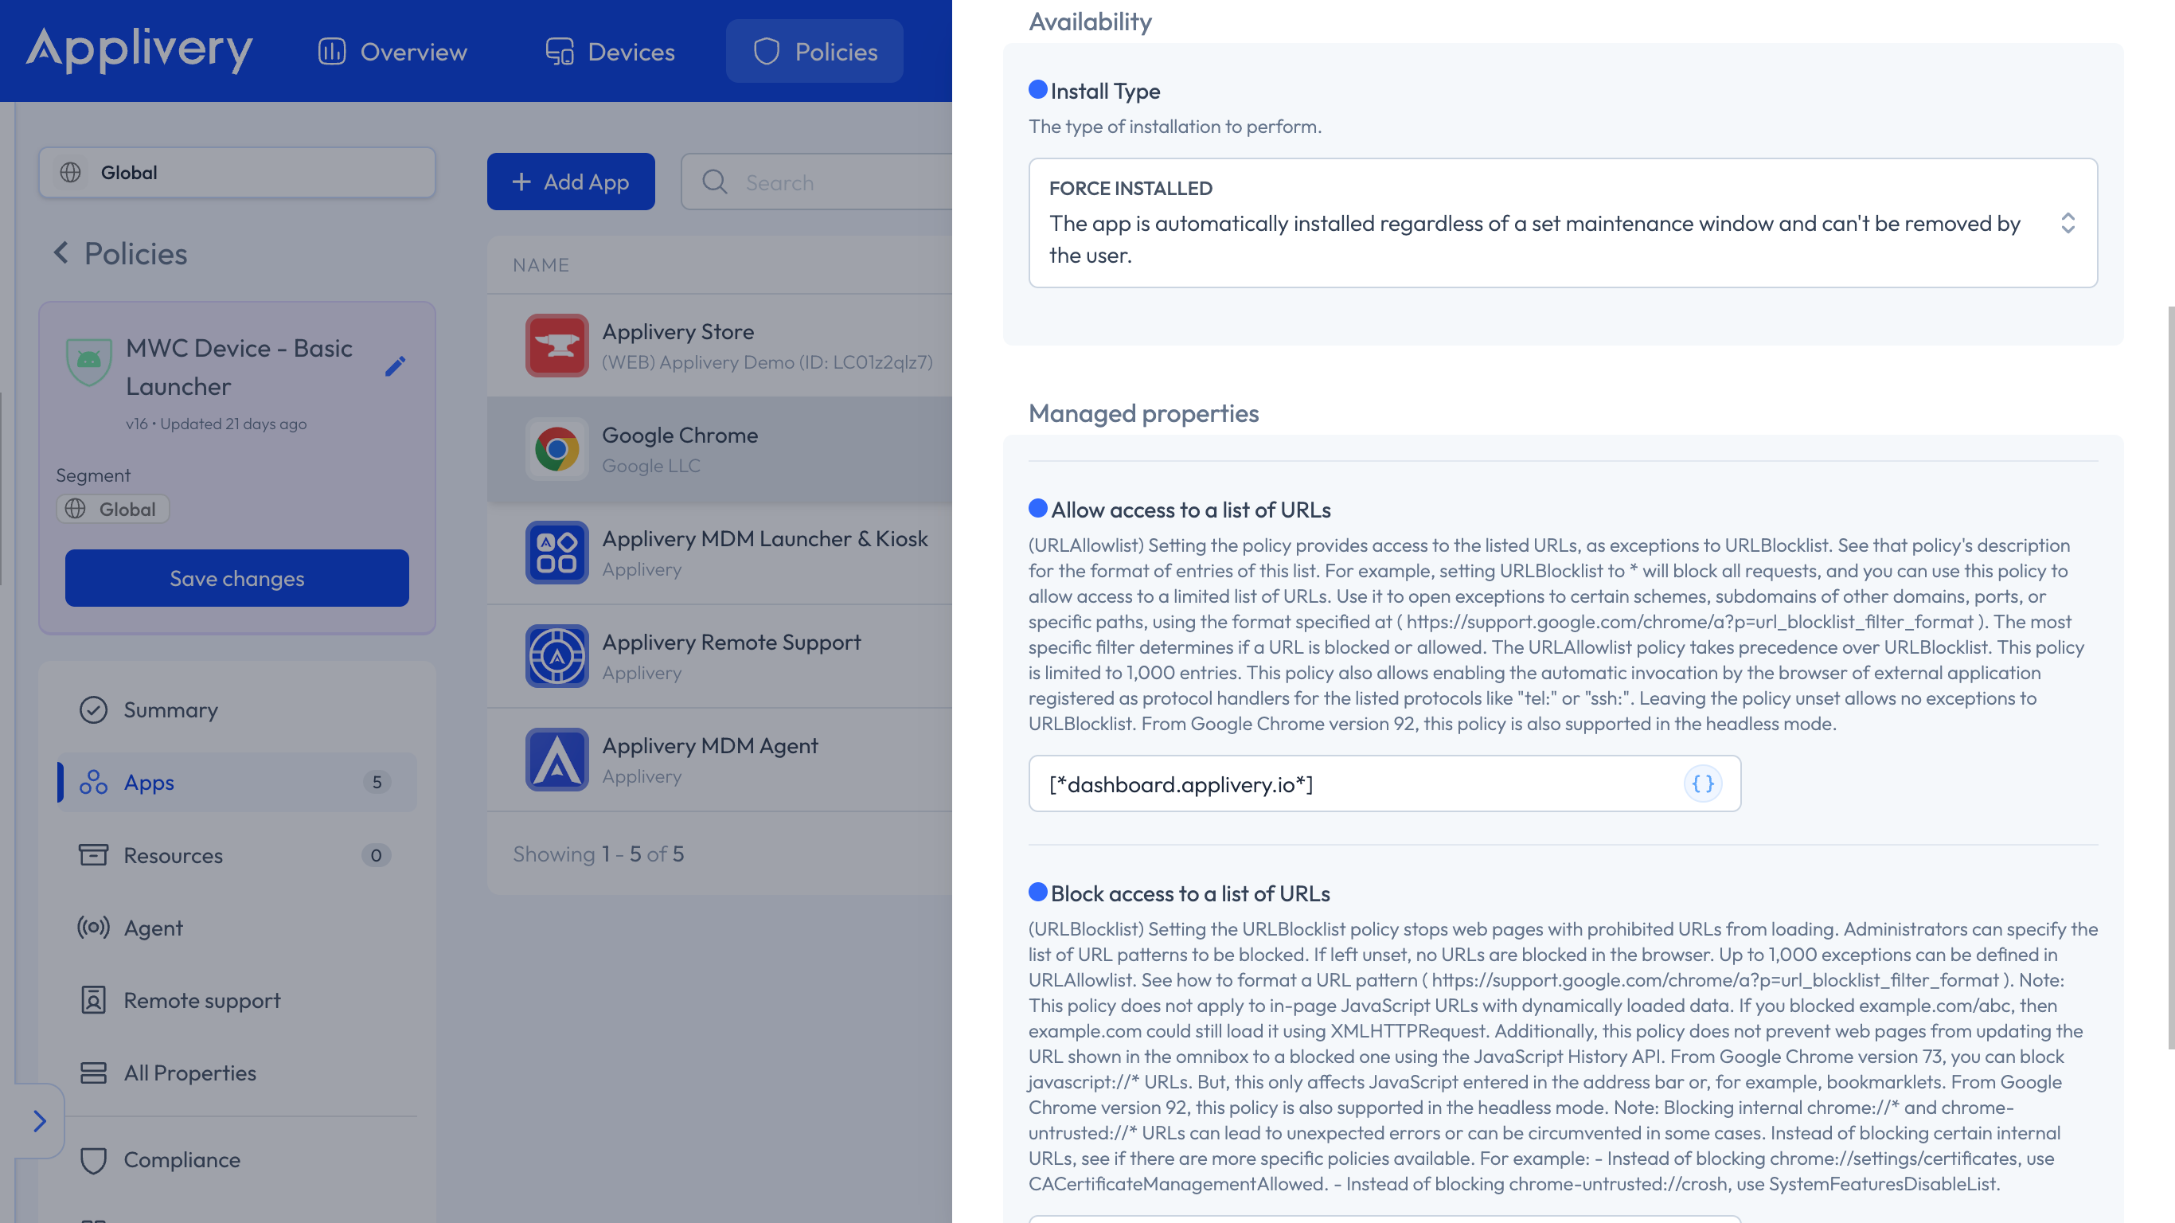Select the Apps section icon in sidebar

[93, 782]
